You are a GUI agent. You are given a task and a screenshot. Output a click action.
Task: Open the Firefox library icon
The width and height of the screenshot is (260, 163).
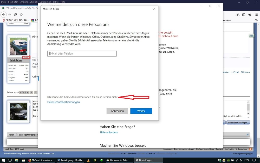coord(238,15)
